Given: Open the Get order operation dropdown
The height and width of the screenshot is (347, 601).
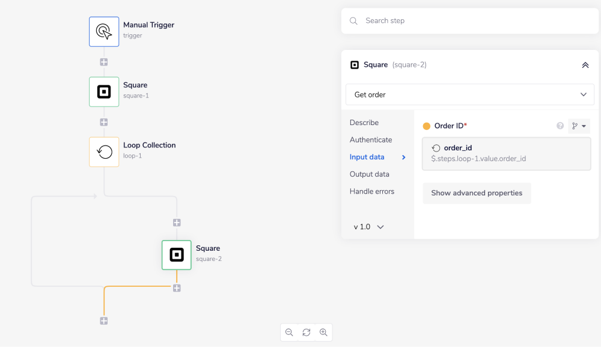Looking at the screenshot, I should pyautogui.click(x=469, y=94).
